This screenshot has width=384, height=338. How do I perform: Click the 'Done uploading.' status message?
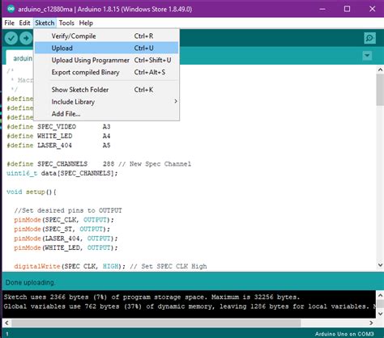point(30,282)
